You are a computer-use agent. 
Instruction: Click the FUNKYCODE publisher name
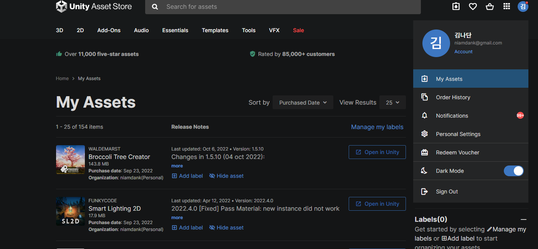pyautogui.click(x=103, y=201)
